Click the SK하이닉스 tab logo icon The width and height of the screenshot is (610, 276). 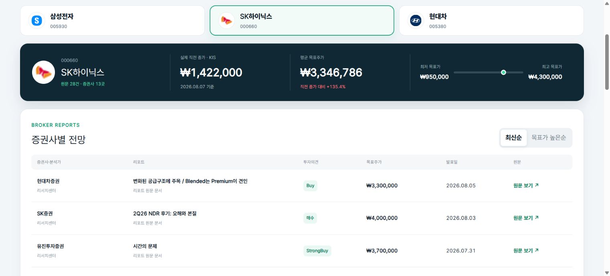click(227, 20)
